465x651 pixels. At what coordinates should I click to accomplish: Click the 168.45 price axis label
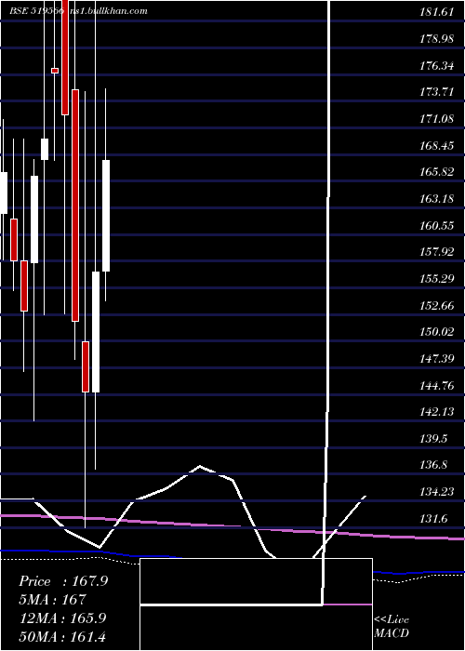[x=437, y=146]
